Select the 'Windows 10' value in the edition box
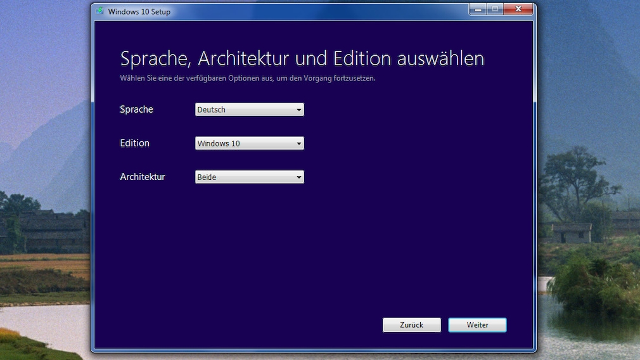 tap(219, 144)
